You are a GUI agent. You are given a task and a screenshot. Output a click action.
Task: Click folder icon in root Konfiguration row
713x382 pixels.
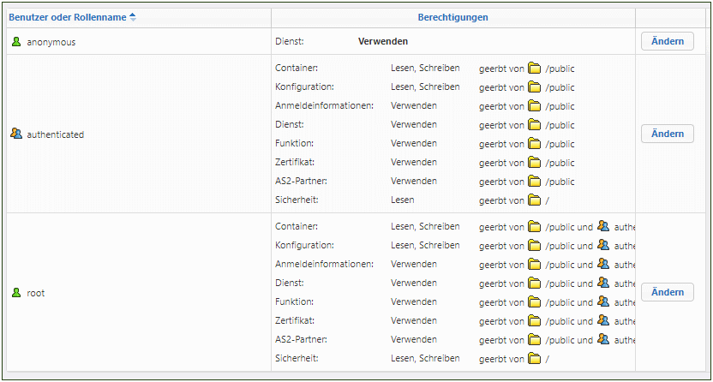(535, 245)
